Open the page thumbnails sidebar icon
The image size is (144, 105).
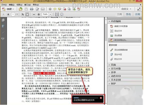pos(3,20)
